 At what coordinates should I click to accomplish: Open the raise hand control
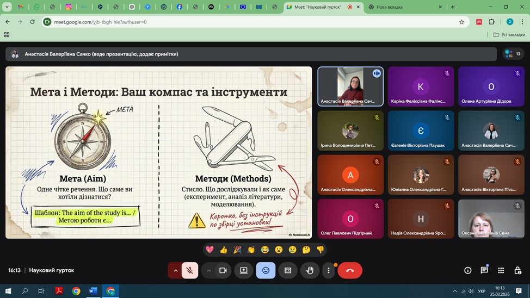pos(310,270)
